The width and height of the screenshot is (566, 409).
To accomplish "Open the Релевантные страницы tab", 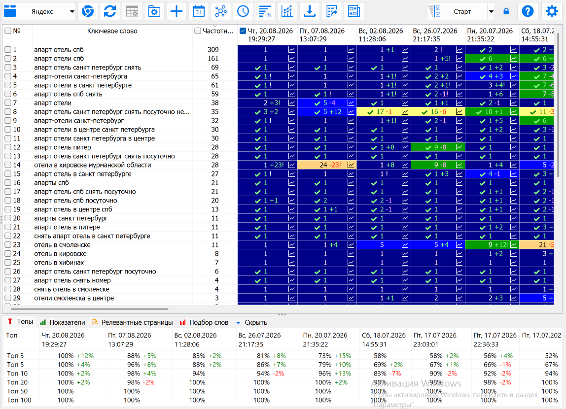I will (x=133, y=322).
